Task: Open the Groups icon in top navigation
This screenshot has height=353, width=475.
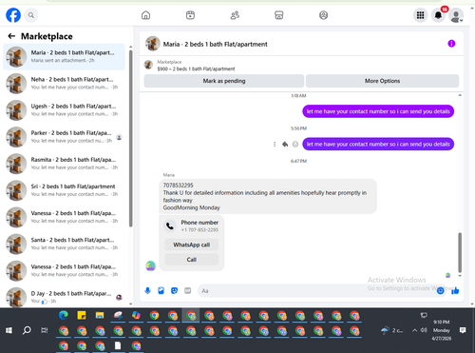Action: pos(323,15)
